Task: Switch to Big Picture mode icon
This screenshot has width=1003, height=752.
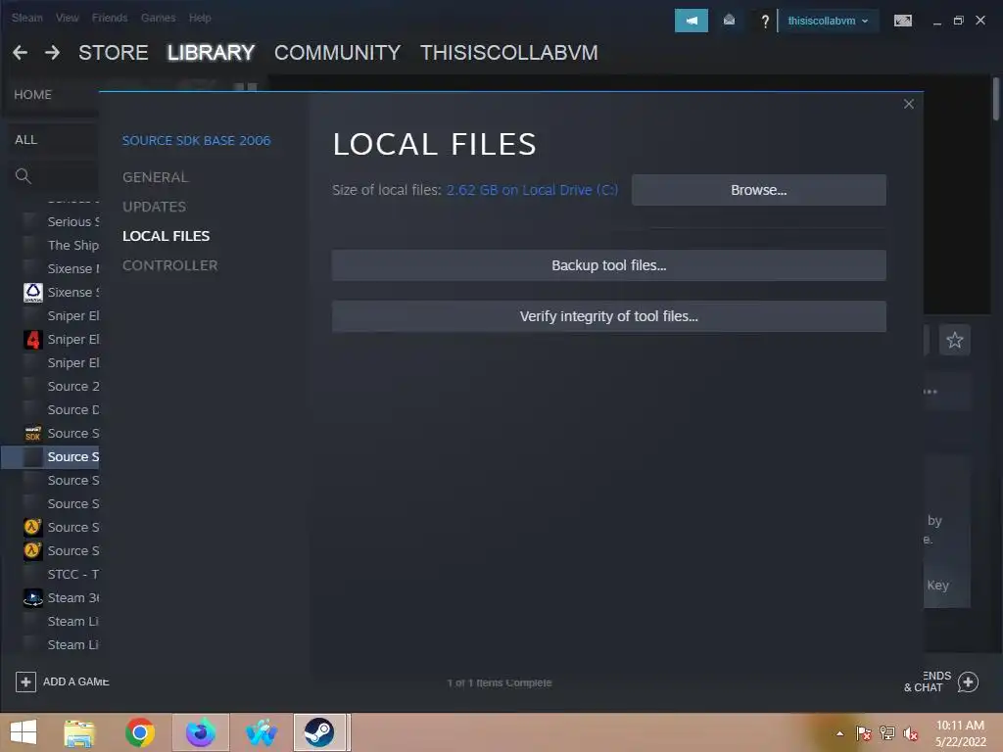Action: click(x=902, y=21)
